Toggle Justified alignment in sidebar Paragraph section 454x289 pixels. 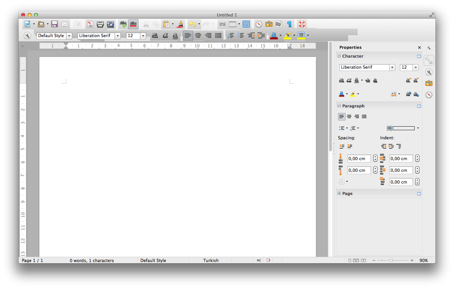tap(364, 117)
